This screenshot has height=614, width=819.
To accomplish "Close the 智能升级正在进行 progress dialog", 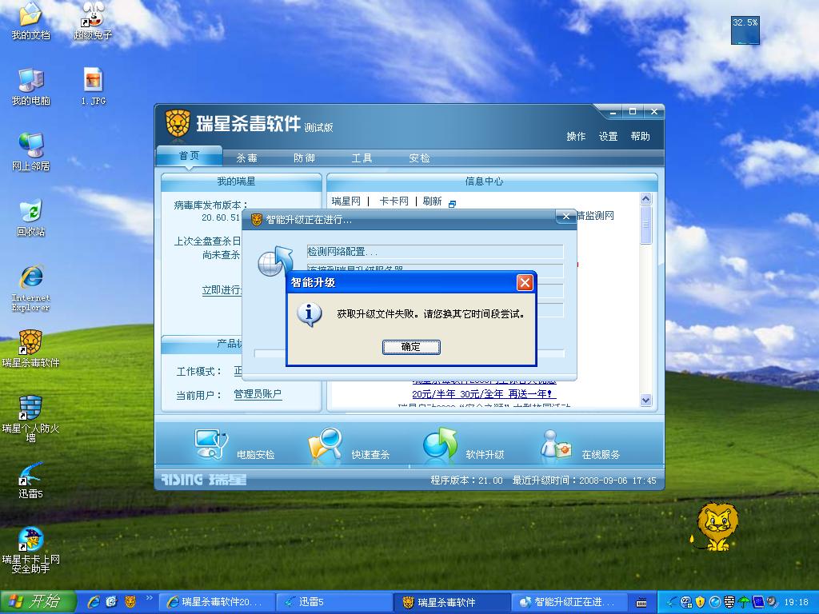I will pos(565,216).
